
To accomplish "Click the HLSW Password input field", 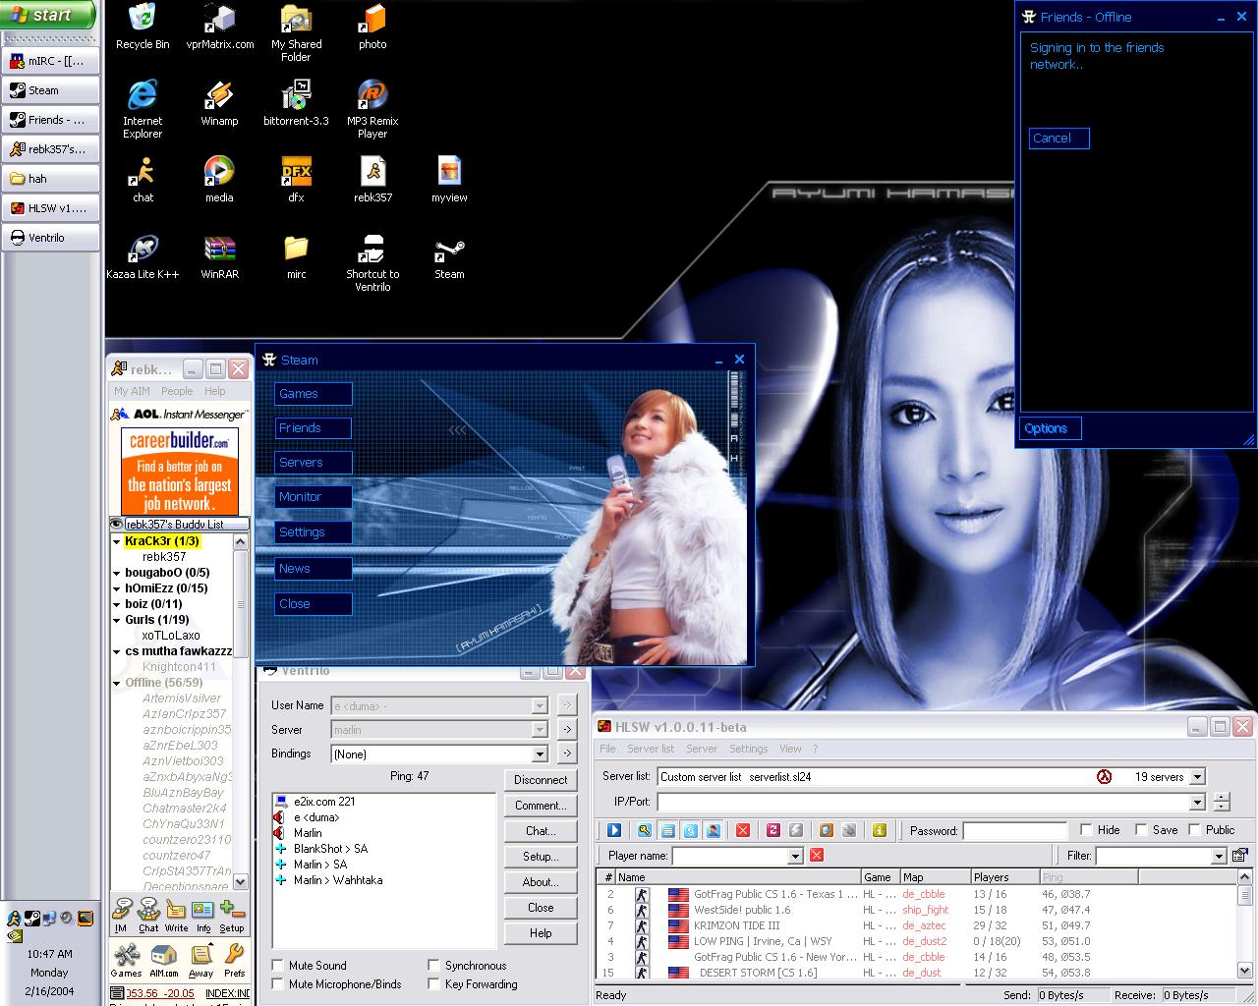I will [x=1014, y=830].
